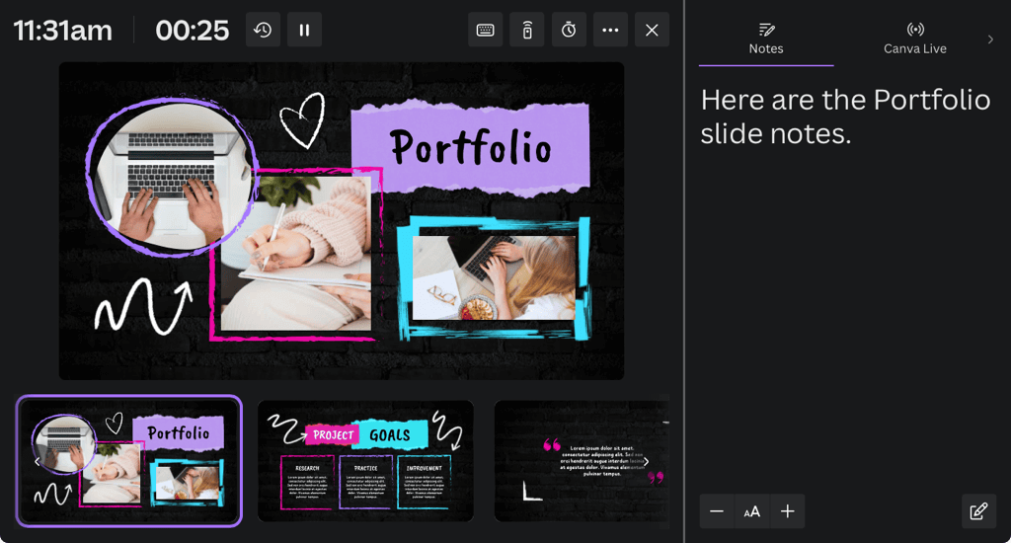This screenshot has width=1011, height=543.
Task: Reset the presentation timer
Action: click(263, 30)
